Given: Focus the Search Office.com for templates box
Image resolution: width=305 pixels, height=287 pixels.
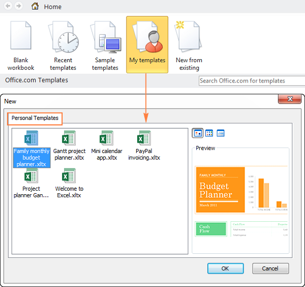Looking at the screenshot, I should click(x=252, y=81).
